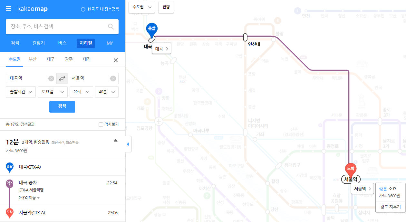Screen dimensions: 406x222
Task: Open the 22시 hour dropdown
Action: [x=81, y=92]
